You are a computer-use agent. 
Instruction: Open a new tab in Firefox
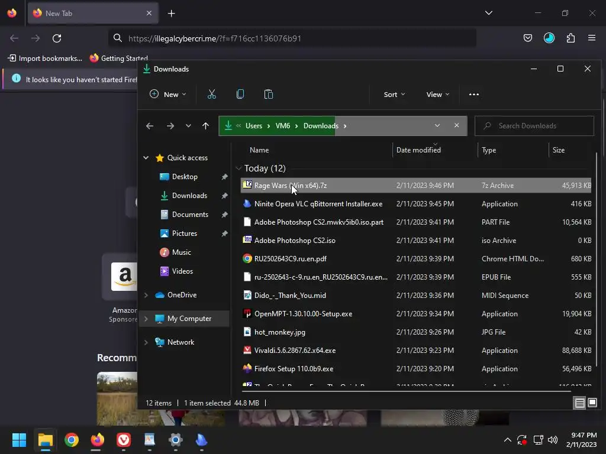[171, 14]
